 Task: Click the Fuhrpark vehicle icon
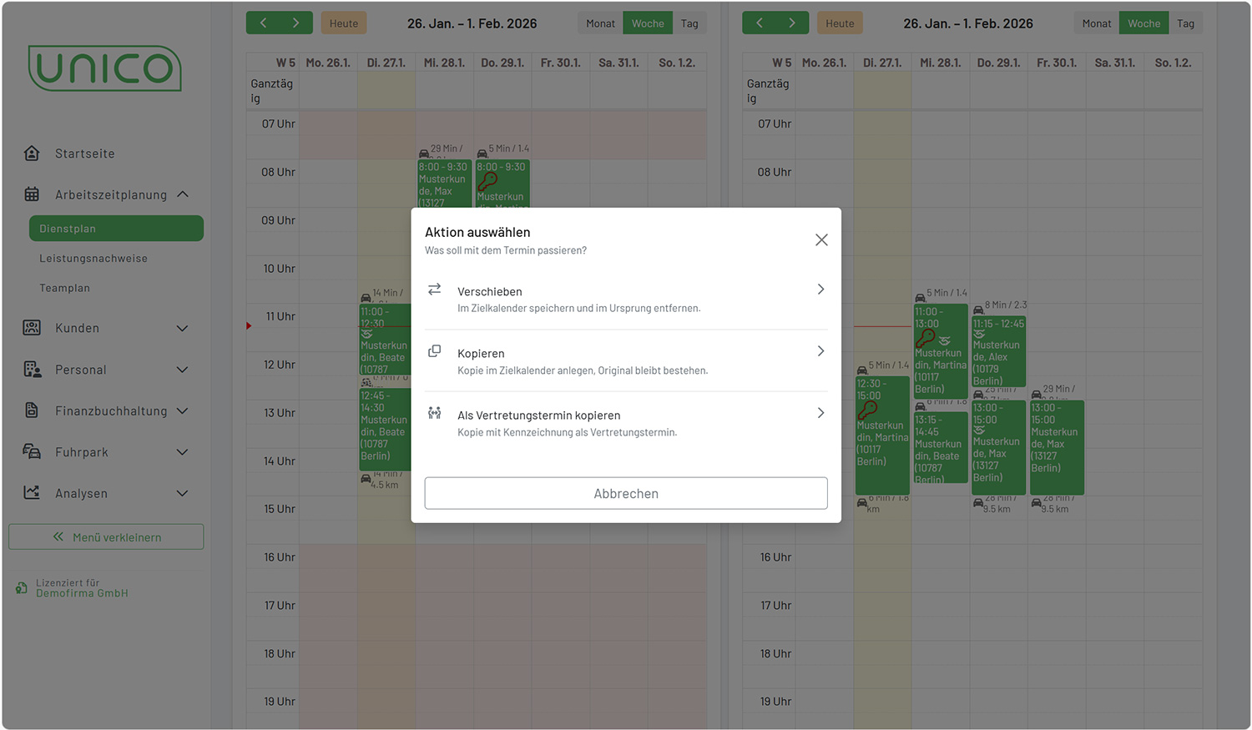[32, 452]
